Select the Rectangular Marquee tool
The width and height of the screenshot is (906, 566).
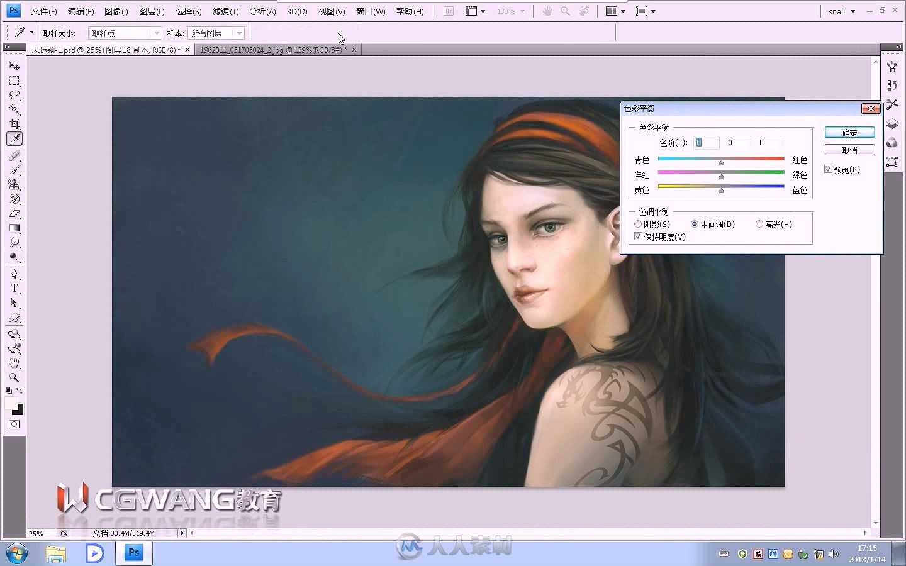click(14, 80)
